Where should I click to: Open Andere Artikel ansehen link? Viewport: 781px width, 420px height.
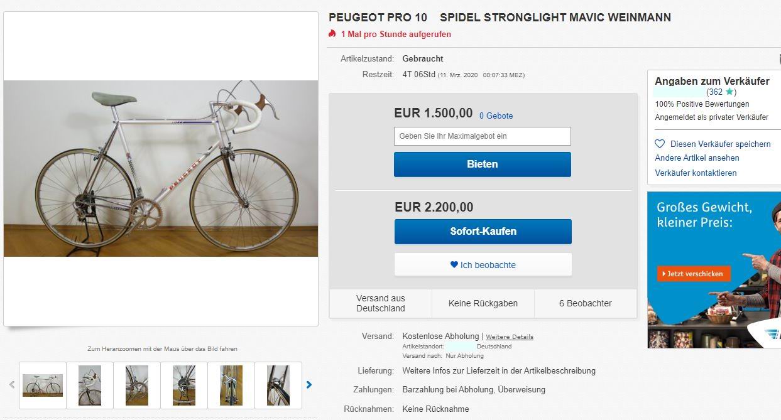tap(697, 158)
